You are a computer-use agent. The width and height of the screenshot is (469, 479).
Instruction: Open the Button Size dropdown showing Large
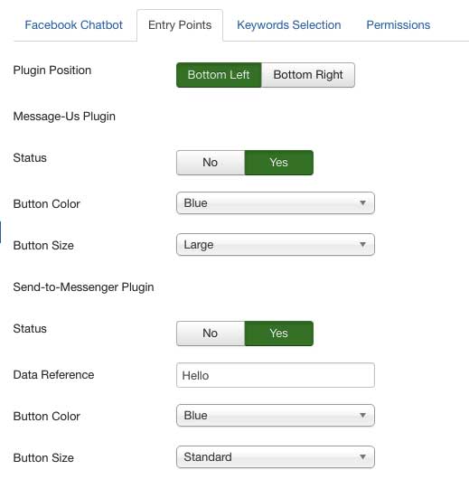click(x=276, y=244)
